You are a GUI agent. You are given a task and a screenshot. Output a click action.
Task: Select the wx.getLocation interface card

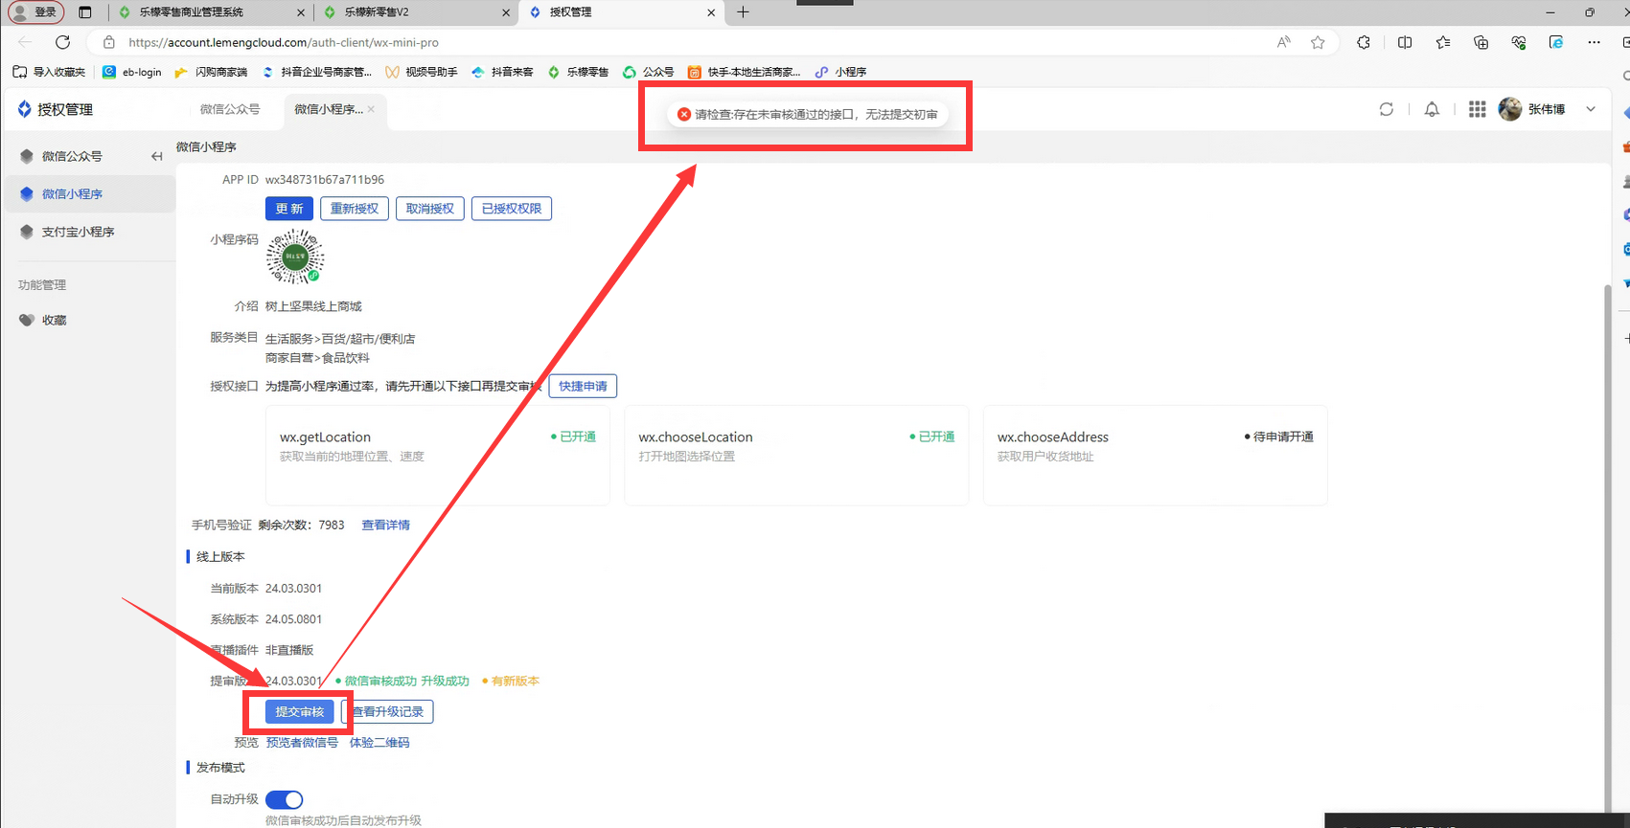(x=438, y=456)
